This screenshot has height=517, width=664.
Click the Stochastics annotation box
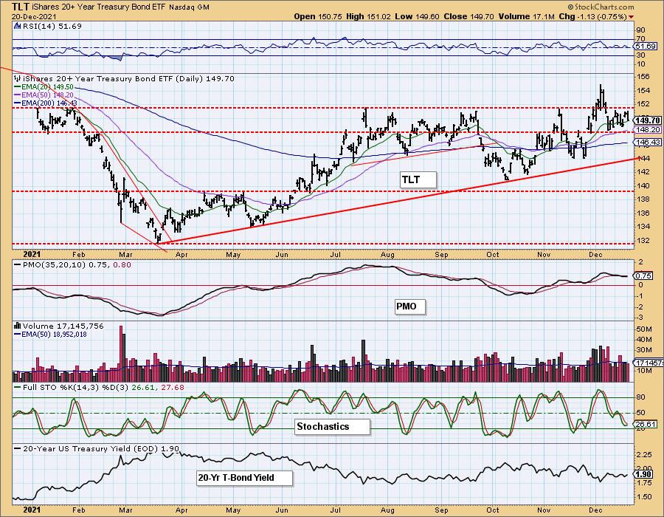tap(333, 426)
